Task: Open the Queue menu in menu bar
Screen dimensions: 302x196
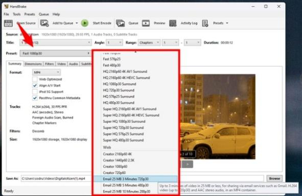Action: tap(44, 14)
